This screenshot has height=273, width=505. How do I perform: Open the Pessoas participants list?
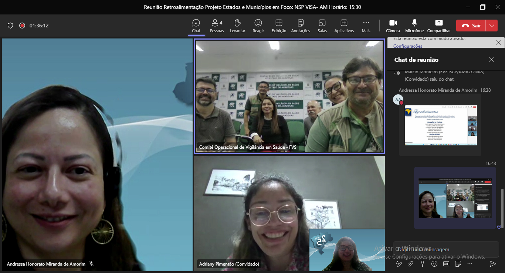pos(217,26)
